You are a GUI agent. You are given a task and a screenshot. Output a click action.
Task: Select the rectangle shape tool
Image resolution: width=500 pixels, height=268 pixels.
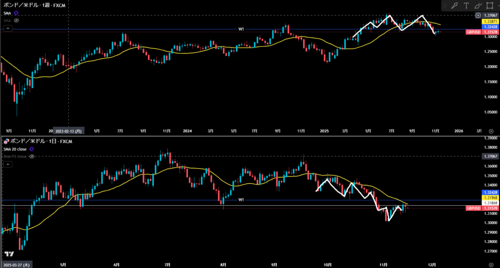[490, 6]
